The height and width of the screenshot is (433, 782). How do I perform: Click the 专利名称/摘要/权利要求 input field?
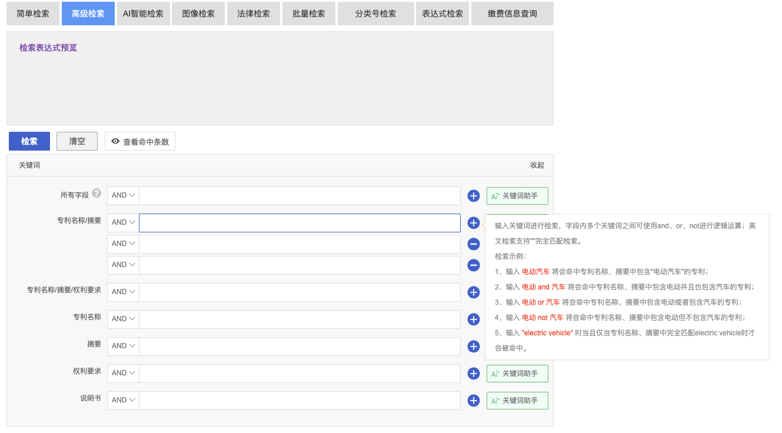300,292
